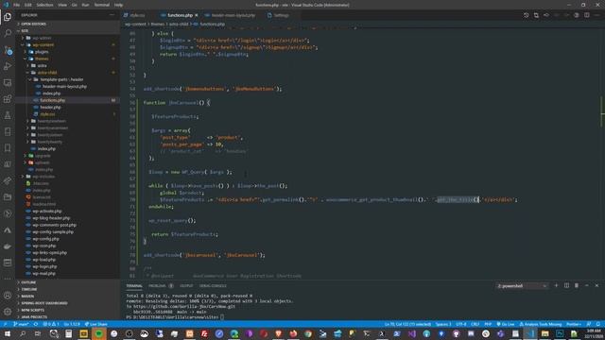Open wp-activate.php in explorer
605x340 pixels.
point(46,212)
